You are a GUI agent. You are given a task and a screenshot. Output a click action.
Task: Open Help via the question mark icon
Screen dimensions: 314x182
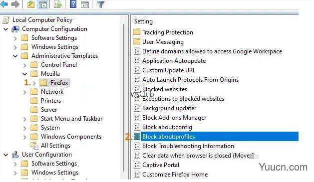tap(73, 4)
